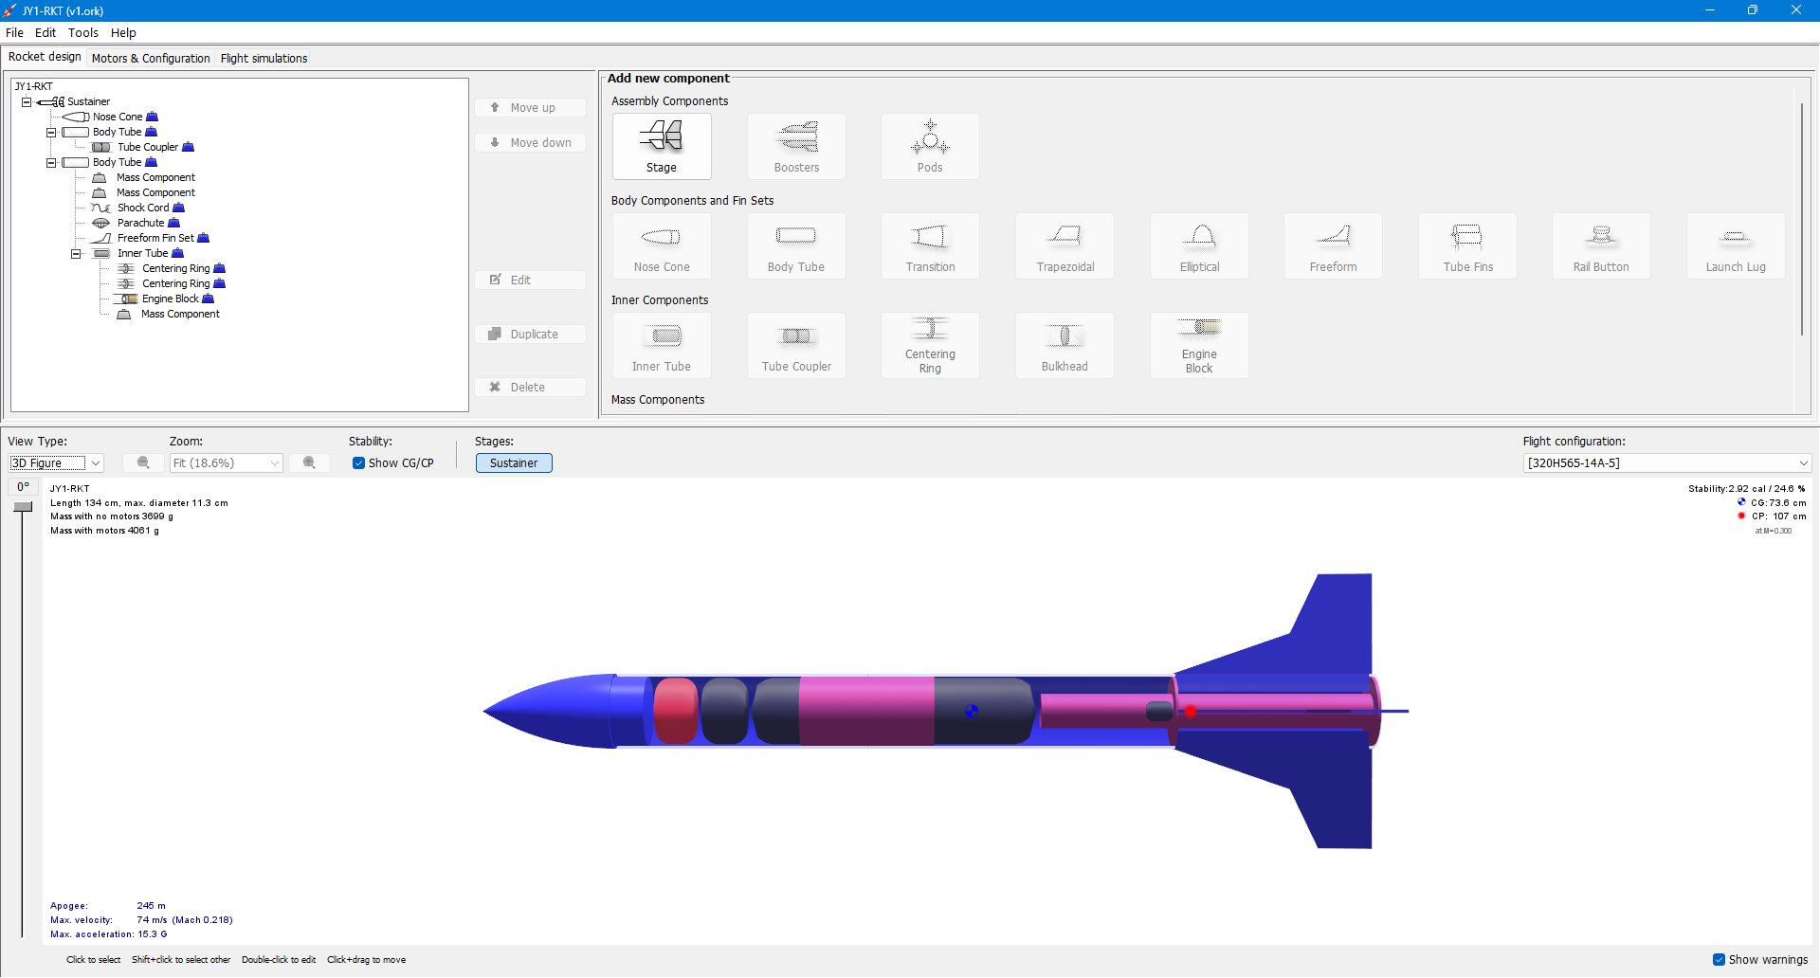Screen dimensions: 1820x978
Task: Add a Transition component
Action: [x=930, y=245]
